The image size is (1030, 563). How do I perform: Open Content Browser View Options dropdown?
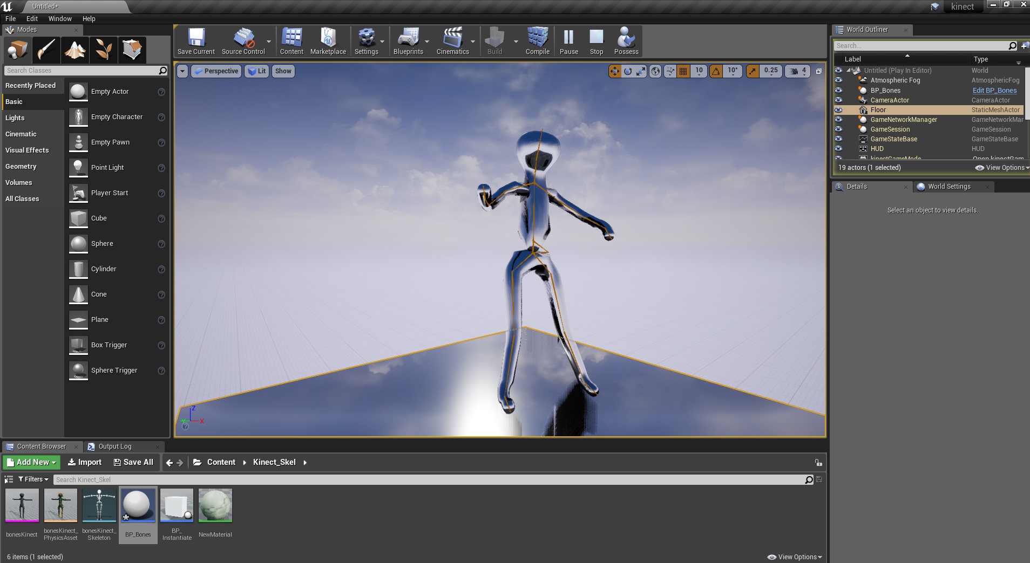[795, 557]
